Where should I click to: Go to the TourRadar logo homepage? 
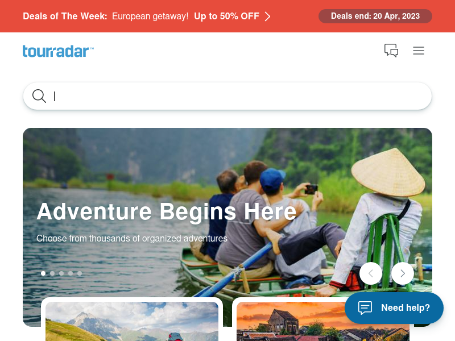click(x=58, y=51)
